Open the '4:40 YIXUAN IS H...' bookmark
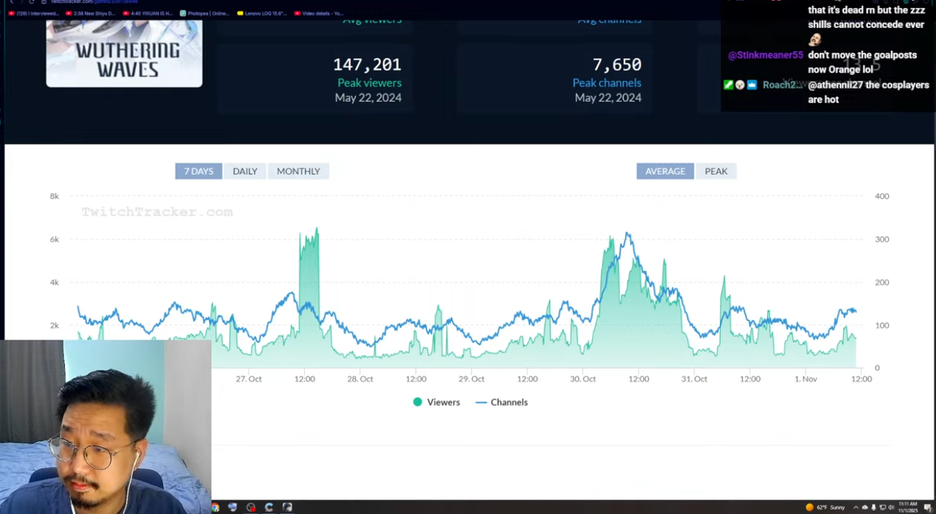936x514 pixels. pyautogui.click(x=148, y=13)
